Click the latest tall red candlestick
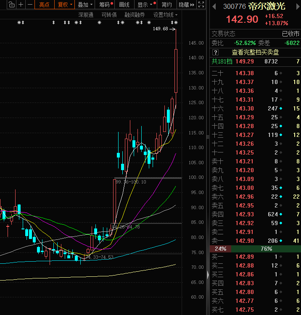 (176, 71)
